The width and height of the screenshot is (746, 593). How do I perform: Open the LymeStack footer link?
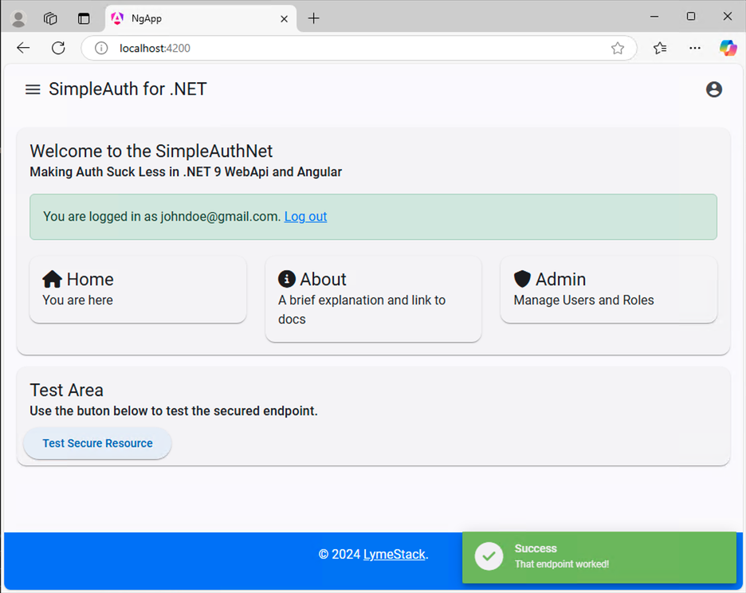394,555
